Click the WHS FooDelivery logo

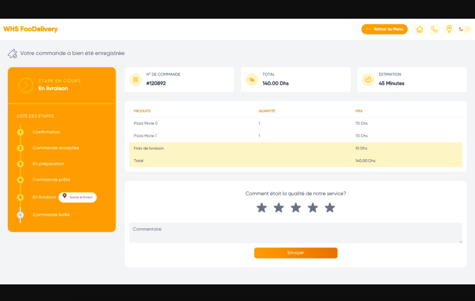click(30, 29)
